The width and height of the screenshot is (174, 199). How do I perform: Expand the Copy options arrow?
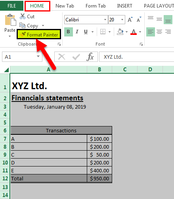[43, 25]
